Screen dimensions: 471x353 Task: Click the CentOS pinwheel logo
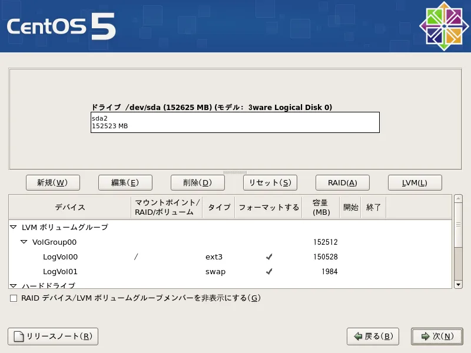click(x=444, y=26)
